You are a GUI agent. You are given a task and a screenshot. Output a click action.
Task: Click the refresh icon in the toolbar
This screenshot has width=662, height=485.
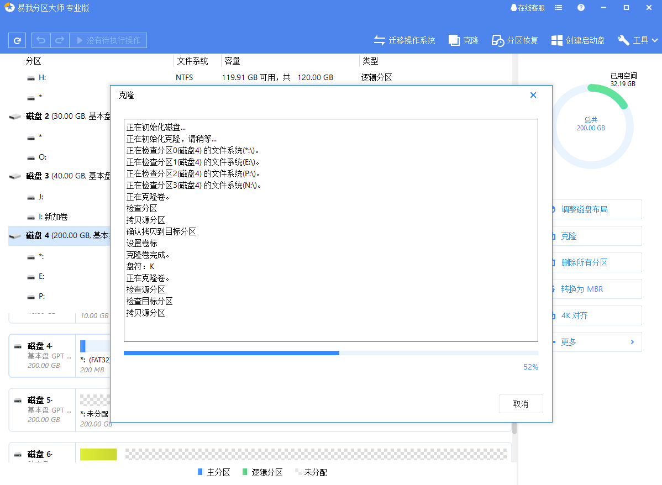(x=17, y=40)
